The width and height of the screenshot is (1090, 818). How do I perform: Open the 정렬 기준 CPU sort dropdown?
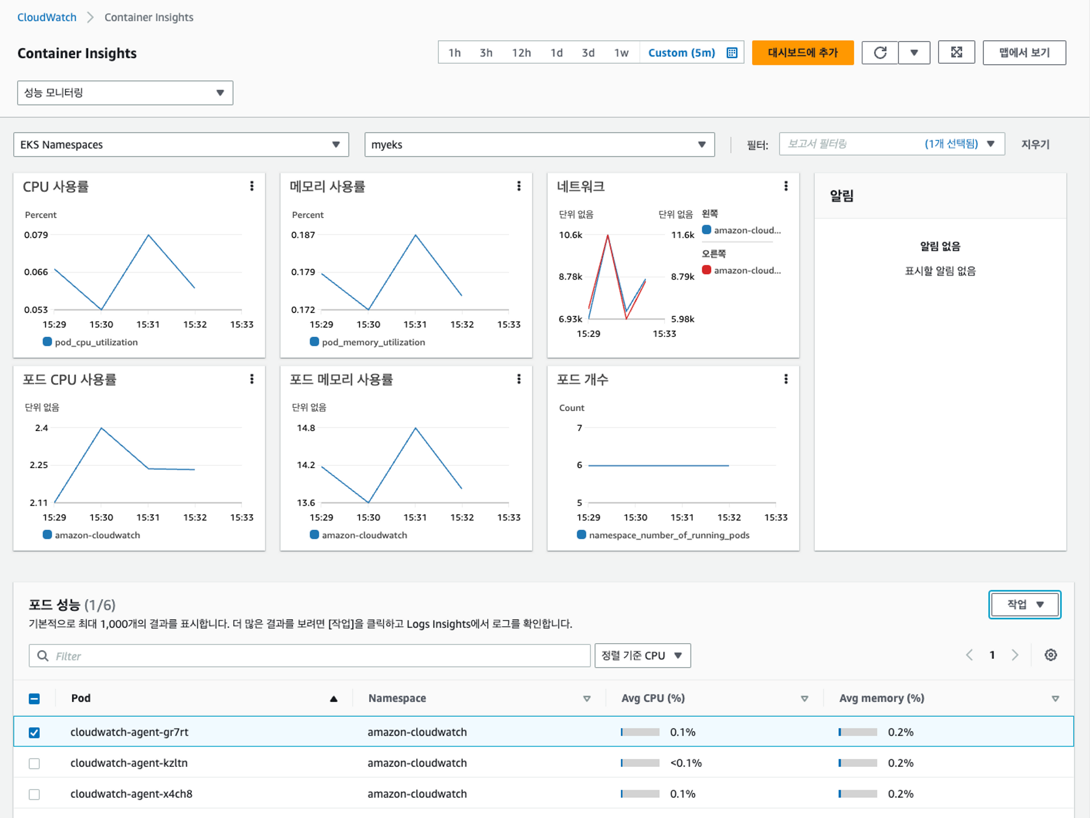643,656
